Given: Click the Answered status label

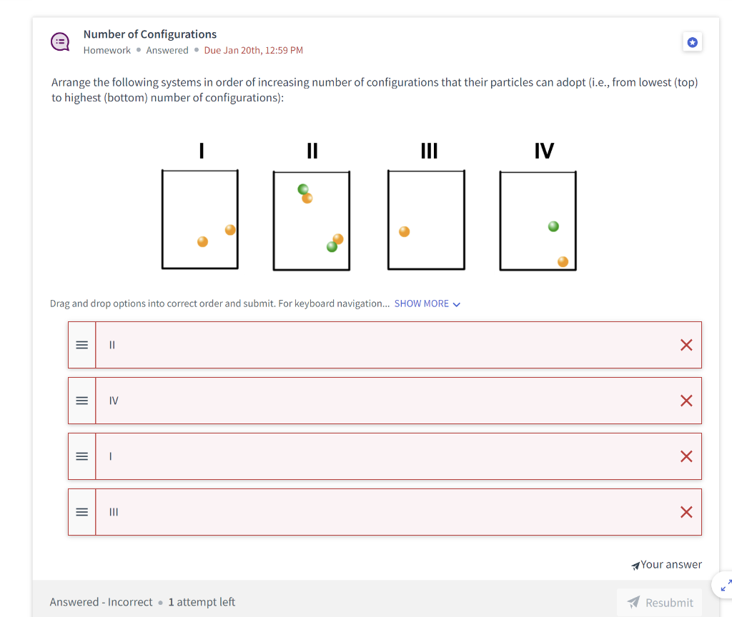Looking at the screenshot, I should coord(167,50).
